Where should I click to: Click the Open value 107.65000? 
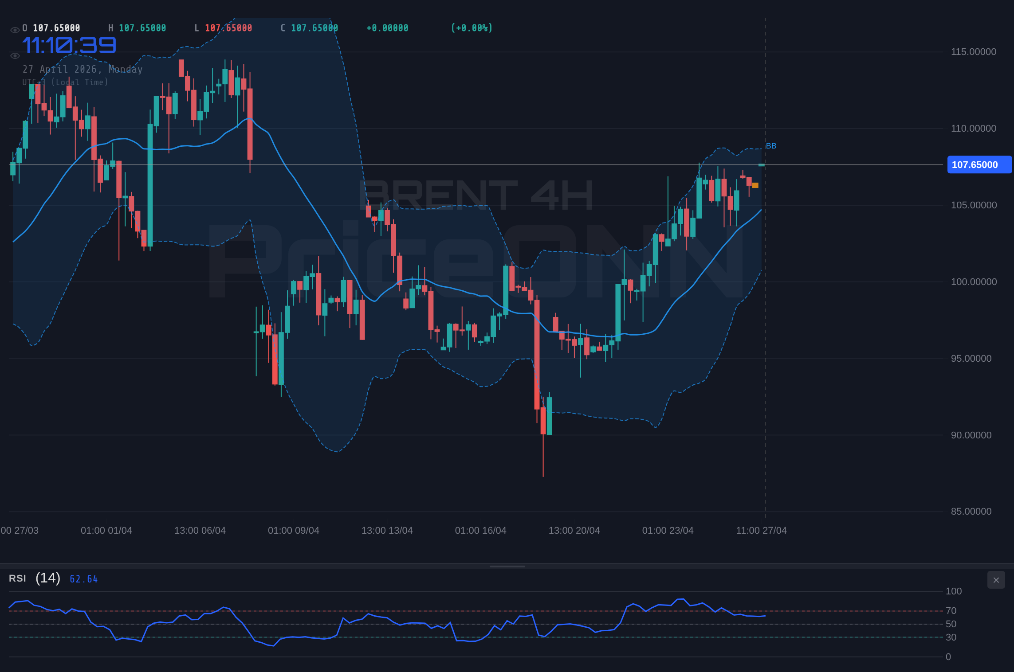tap(56, 28)
